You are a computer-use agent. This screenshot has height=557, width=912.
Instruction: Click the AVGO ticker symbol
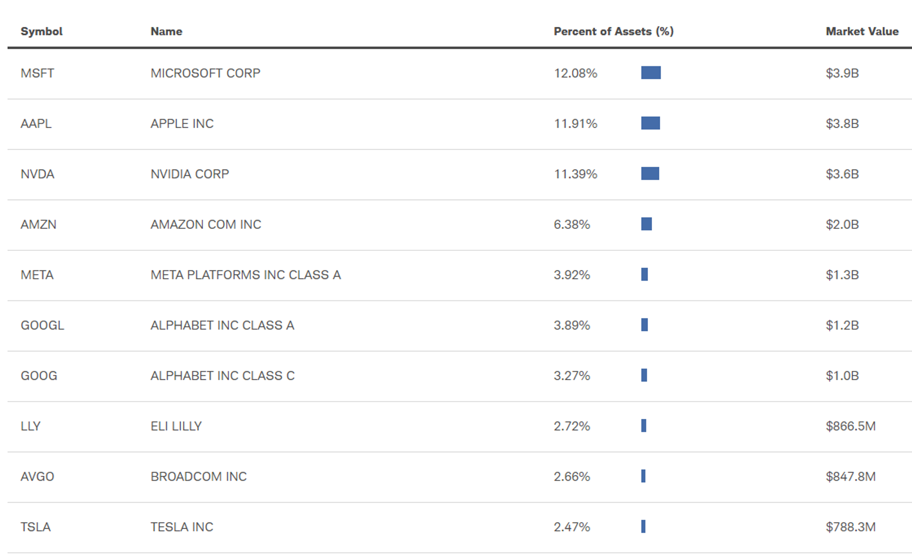pyautogui.click(x=37, y=476)
